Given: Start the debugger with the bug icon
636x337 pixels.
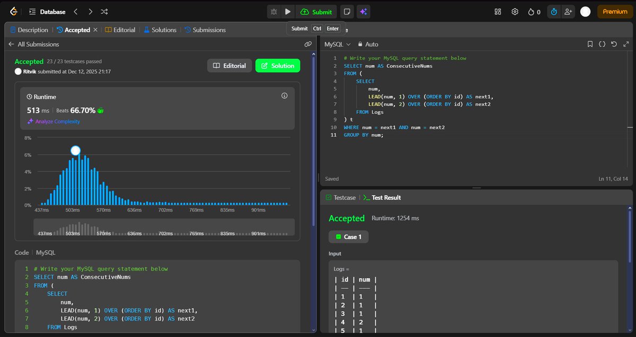Looking at the screenshot, I should coord(274,12).
